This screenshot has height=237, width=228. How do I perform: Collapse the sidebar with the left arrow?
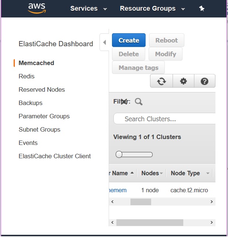104,42
